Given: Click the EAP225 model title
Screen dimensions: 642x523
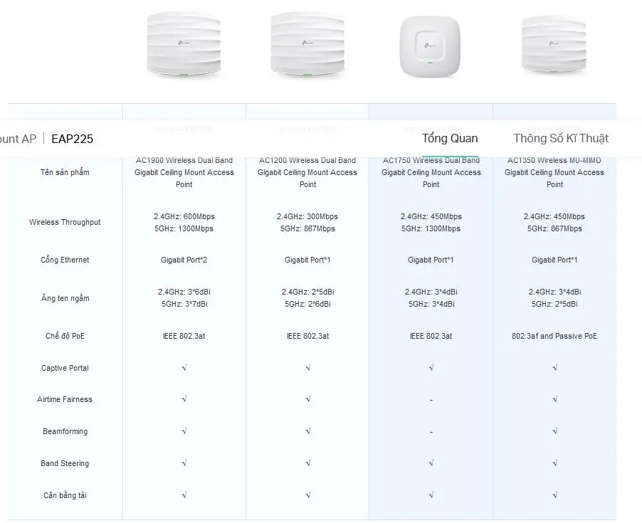Looking at the screenshot, I should coord(72,139).
